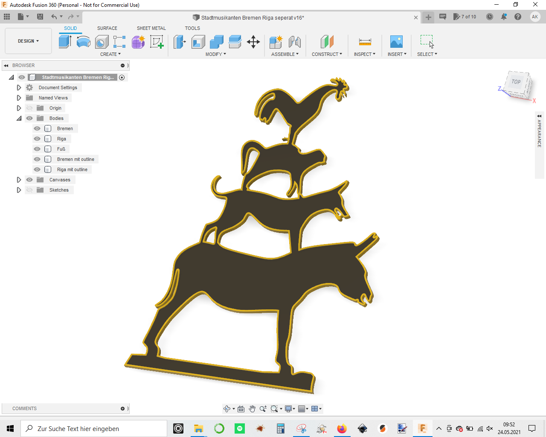Select the Revolve tool
546x437 pixels.
pos(84,42)
